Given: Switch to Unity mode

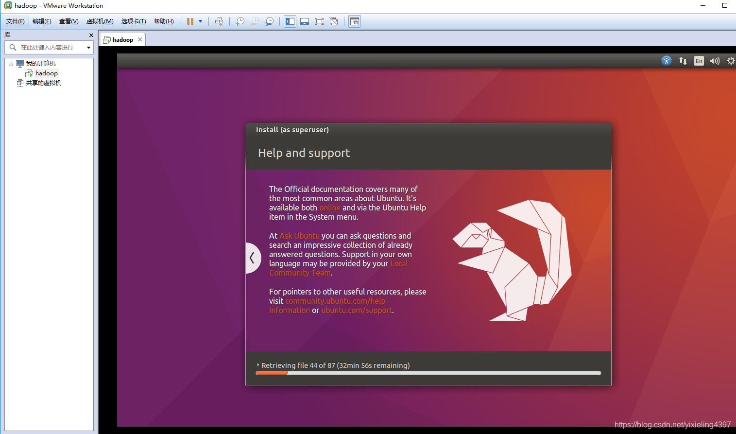Looking at the screenshot, I should click(334, 21).
